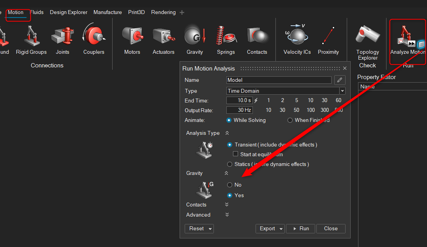Set Output Rate preset to 300

[325, 110]
